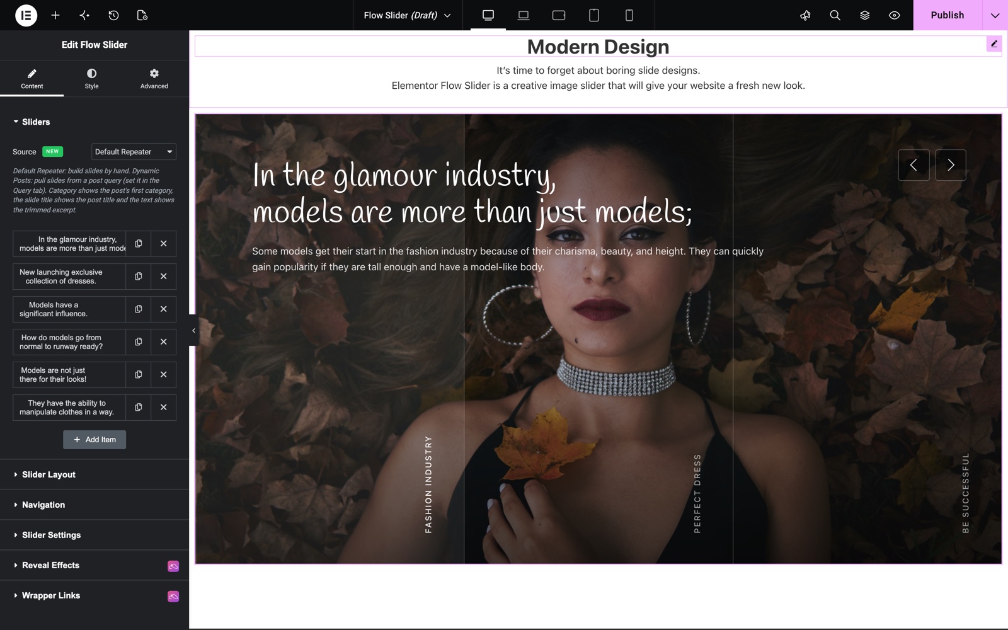Switch to mobile preview mode
The width and height of the screenshot is (1008, 630).
click(x=629, y=15)
